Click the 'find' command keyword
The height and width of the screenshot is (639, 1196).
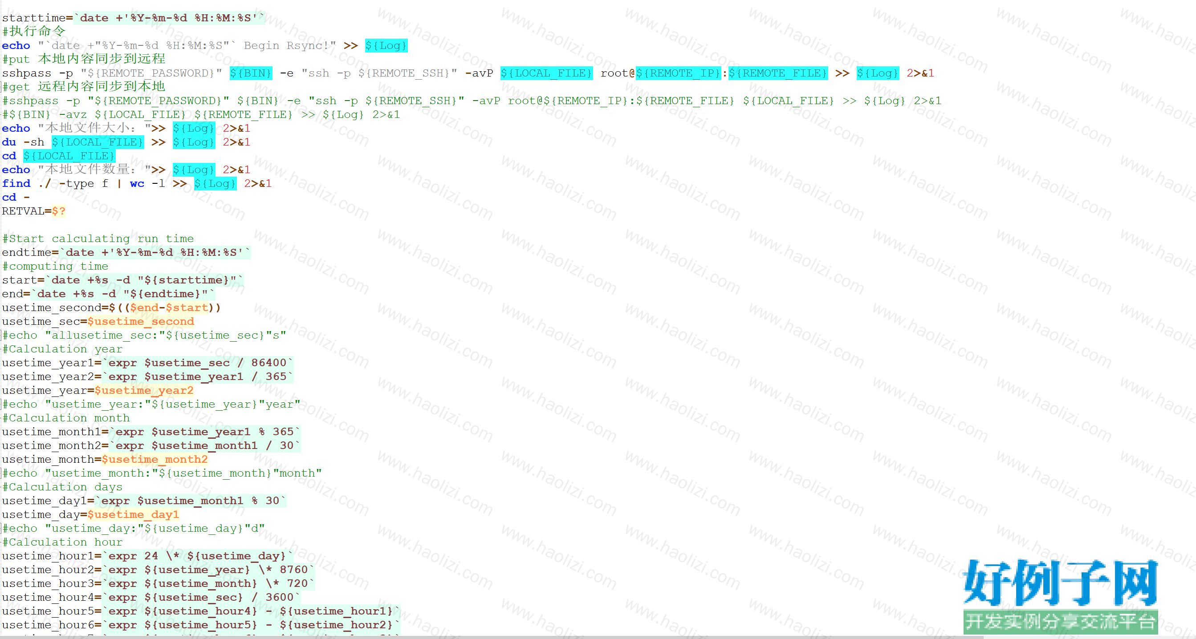pos(16,184)
